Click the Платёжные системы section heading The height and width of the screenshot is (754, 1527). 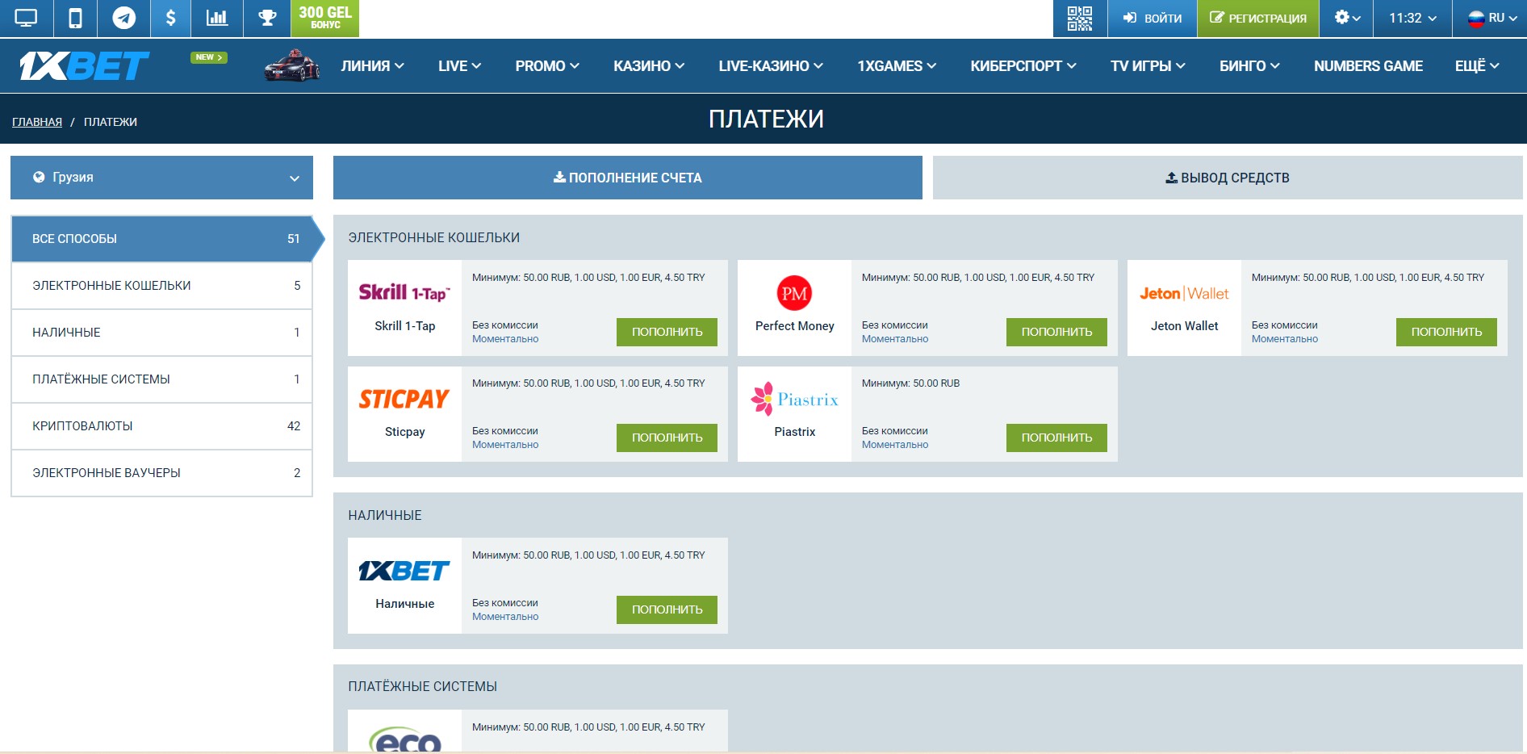click(423, 687)
